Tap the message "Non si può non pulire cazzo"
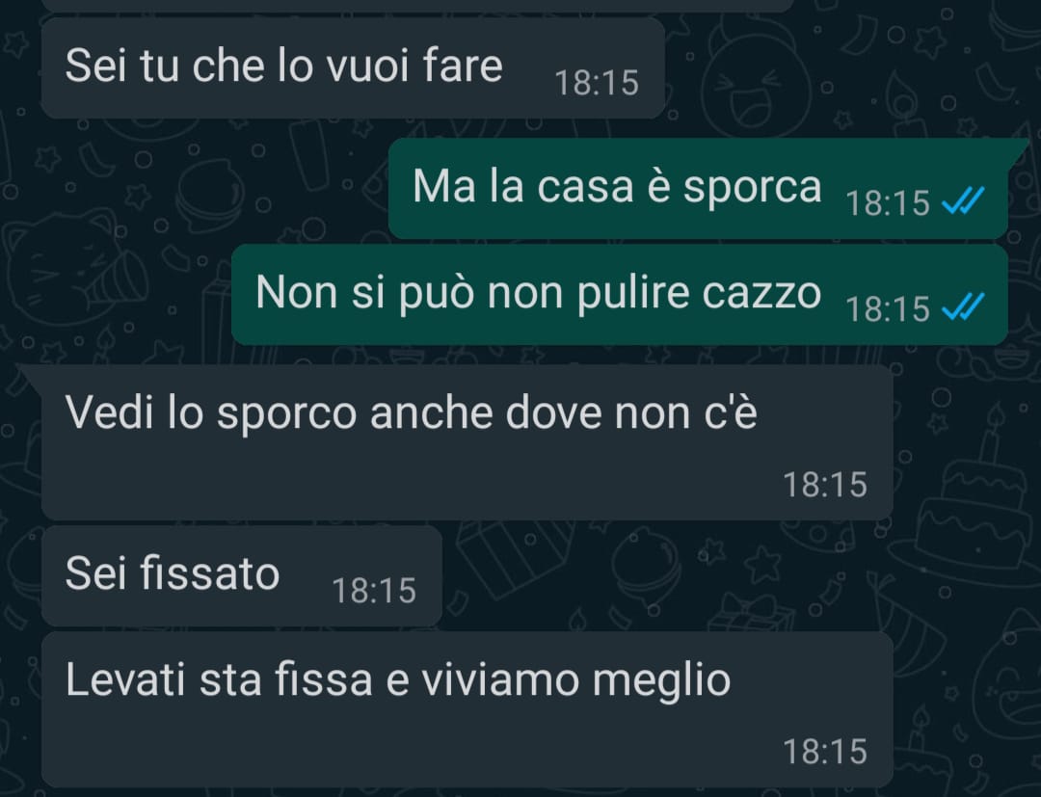The image size is (1041, 797). (620, 295)
